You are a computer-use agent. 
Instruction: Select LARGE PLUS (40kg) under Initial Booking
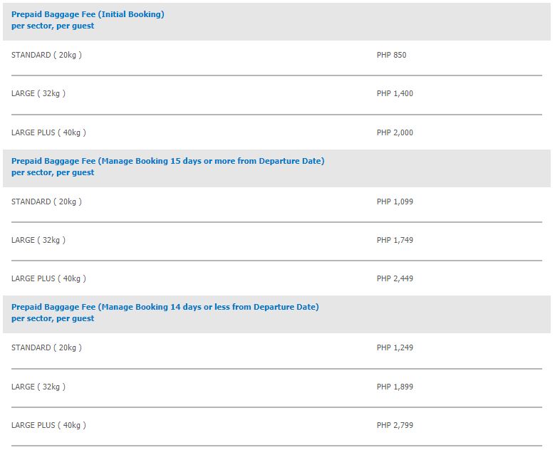48,132
